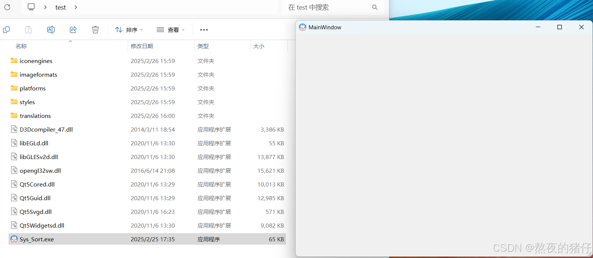Image resolution: width=593 pixels, height=258 pixels.
Task: Minimize the MainWindow window
Action: coord(538,27)
